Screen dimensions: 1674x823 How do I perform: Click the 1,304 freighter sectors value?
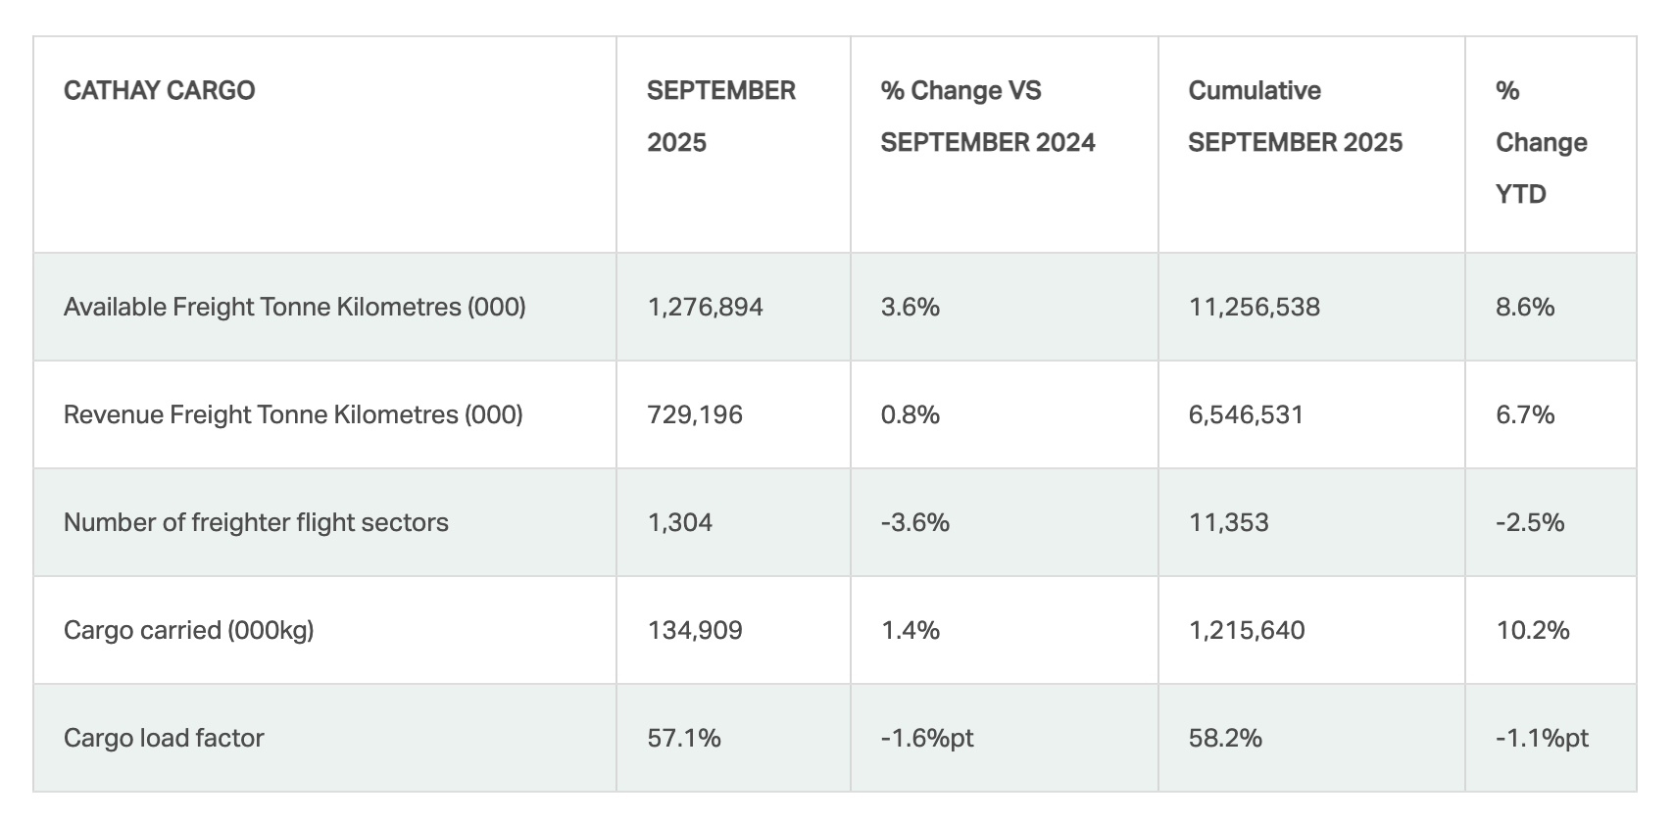click(x=679, y=522)
